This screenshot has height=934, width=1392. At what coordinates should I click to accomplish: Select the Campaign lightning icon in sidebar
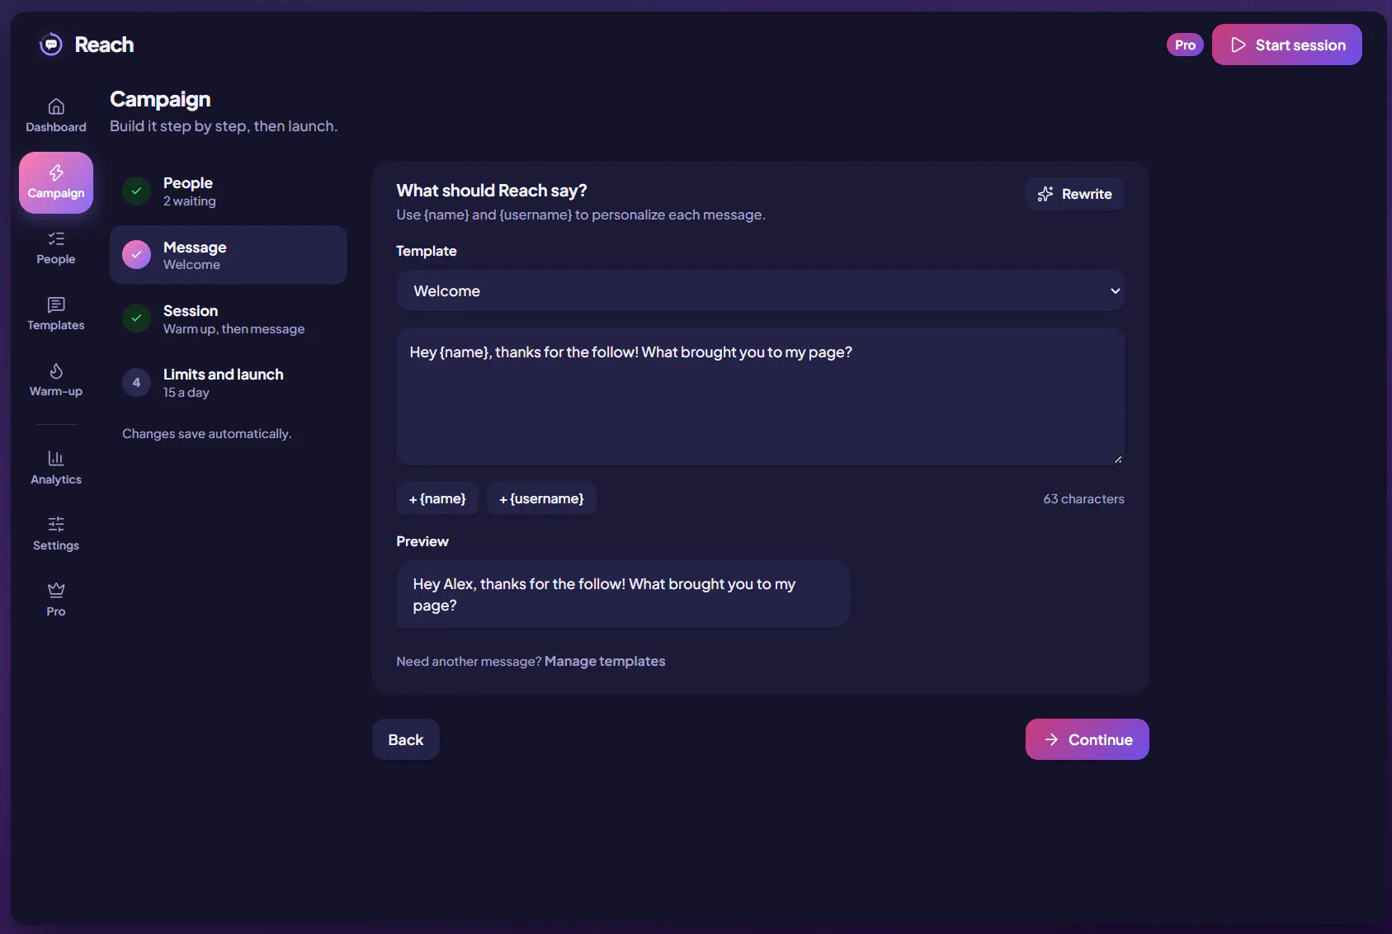(x=56, y=172)
